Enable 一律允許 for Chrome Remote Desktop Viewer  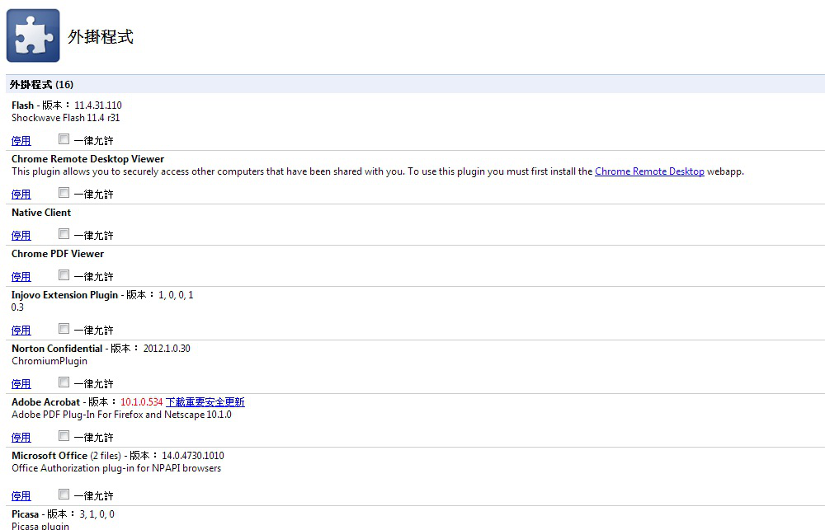(x=64, y=193)
